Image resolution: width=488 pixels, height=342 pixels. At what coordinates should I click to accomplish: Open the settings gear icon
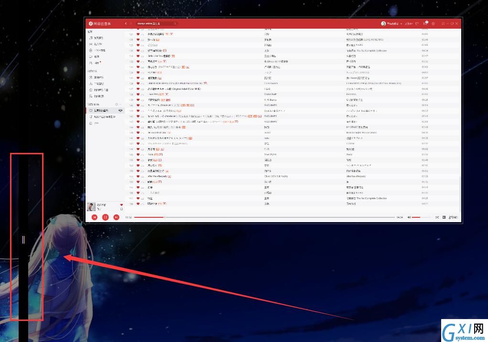[433, 23]
